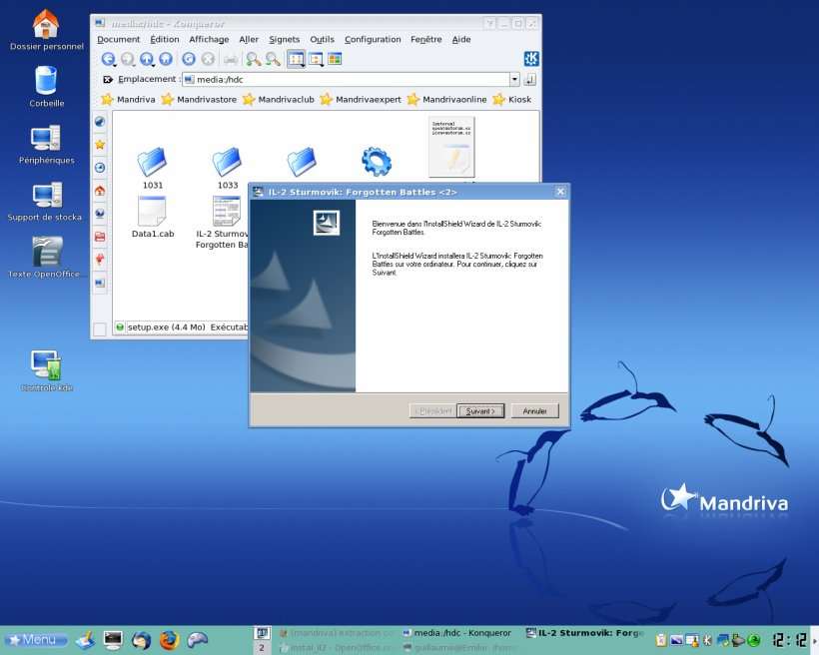
Task: Switch to virtual desktop 2 pager
Action: pyautogui.click(x=262, y=648)
